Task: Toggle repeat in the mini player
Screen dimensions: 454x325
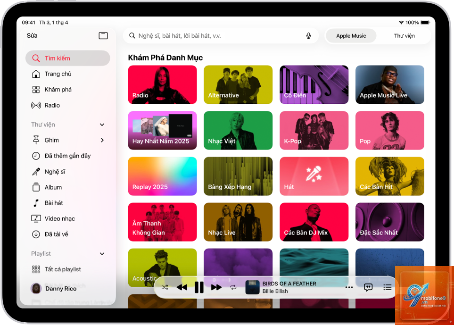Action: point(233,287)
